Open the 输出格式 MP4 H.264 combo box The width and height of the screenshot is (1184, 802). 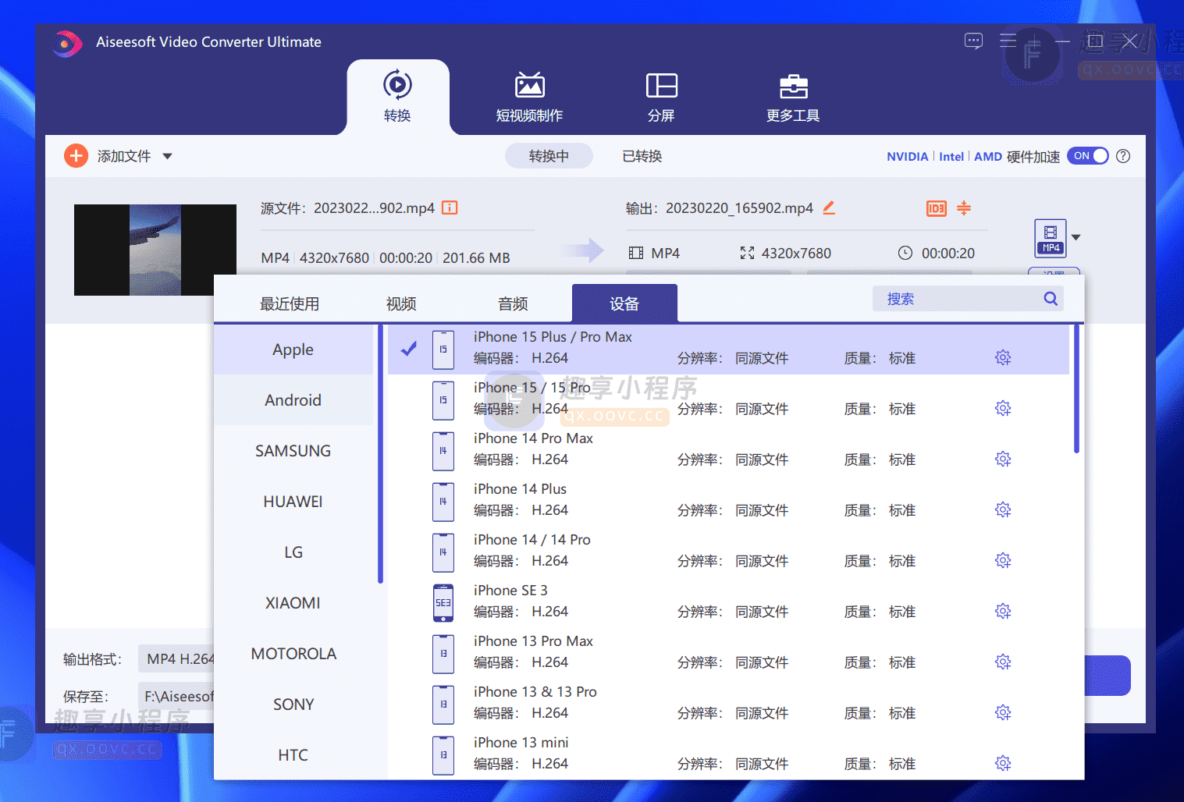(x=176, y=659)
